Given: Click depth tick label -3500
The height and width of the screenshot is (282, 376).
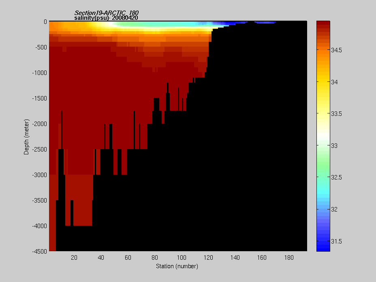Looking at the screenshot, I should tap(40, 201).
